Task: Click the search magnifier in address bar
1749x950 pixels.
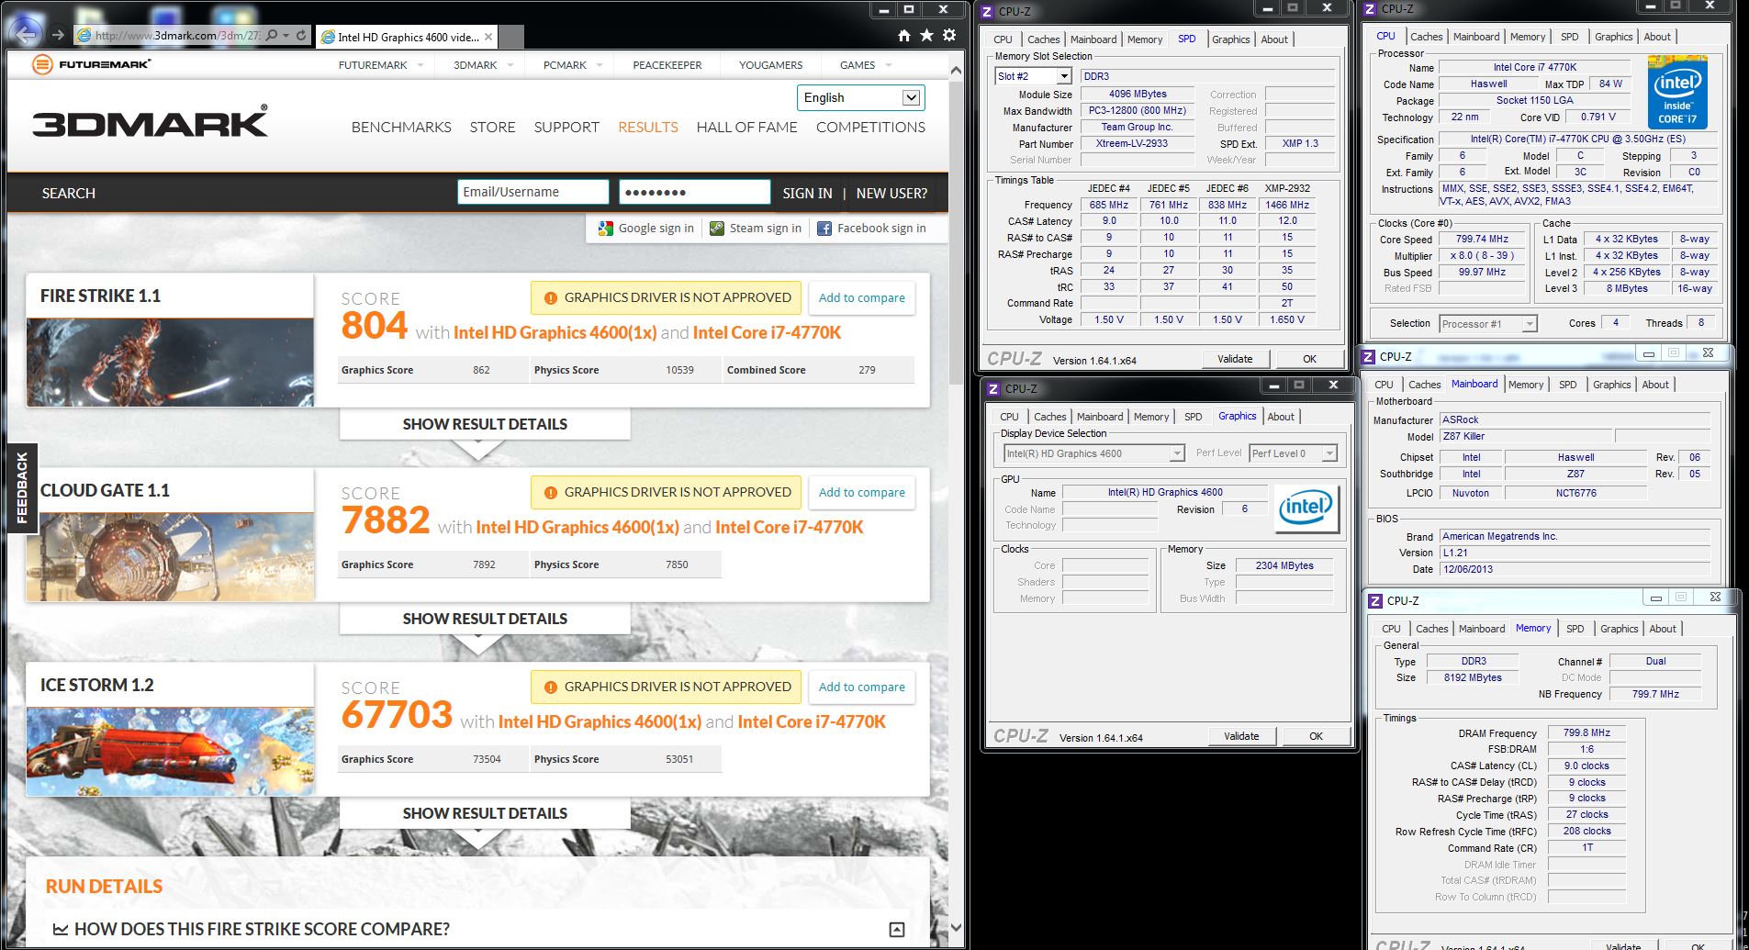Action: pos(272,35)
